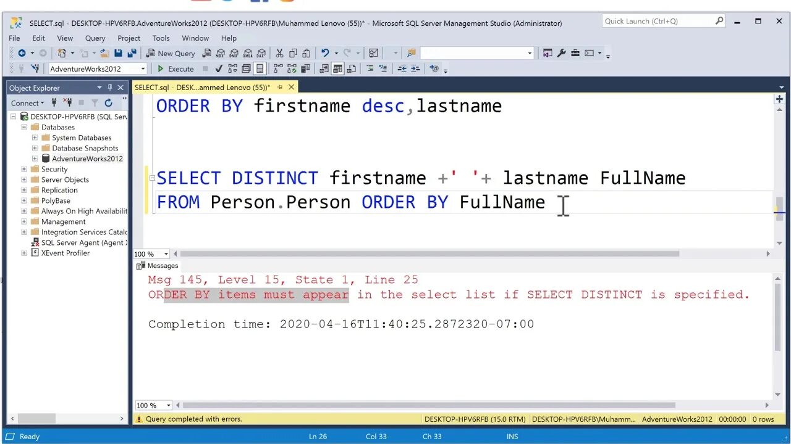The width and height of the screenshot is (791, 444).
Task: Click the XMLA Query icon
Action: [248, 54]
